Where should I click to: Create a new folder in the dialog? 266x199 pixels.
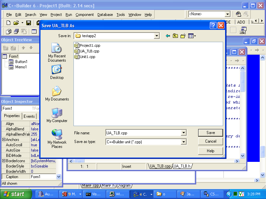coord(183,36)
